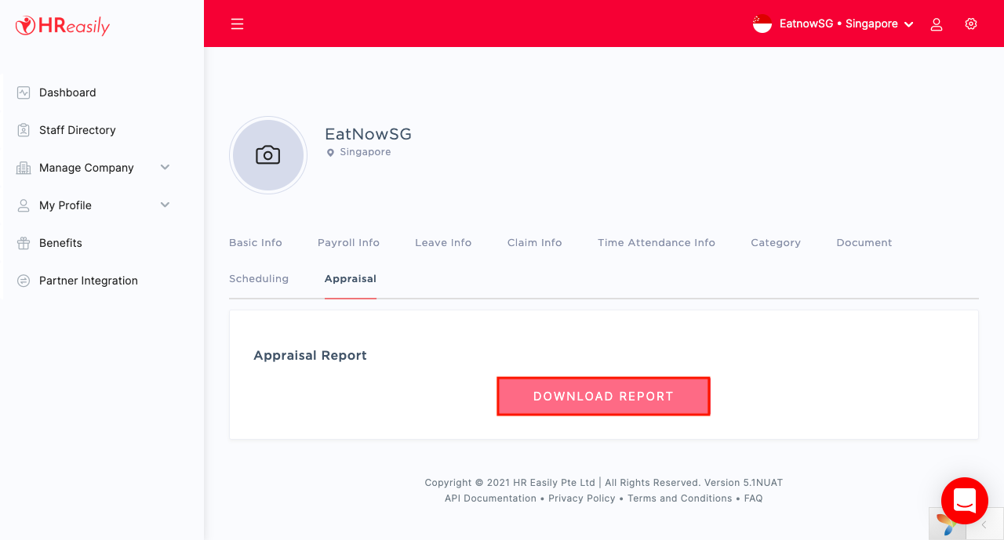This screenshot has width=1004, height=540.
Task: Open the settings gear icon
Action: 971,24
